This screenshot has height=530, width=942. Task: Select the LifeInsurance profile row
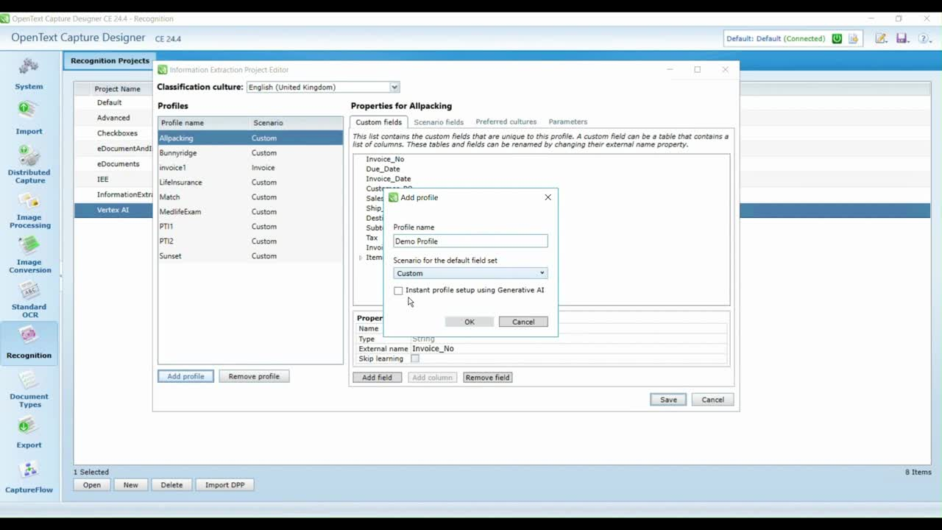tap(250, 183)
